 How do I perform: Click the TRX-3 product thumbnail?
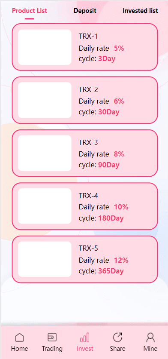pos(45,153)
